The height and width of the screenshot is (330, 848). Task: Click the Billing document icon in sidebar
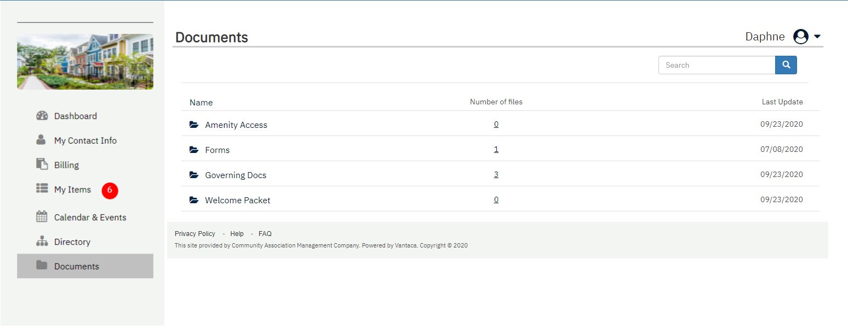pos(42,164)
